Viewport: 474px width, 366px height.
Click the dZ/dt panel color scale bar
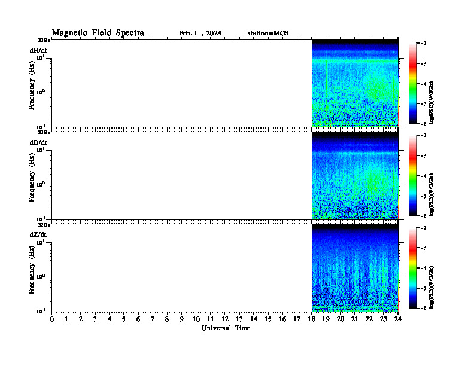(413, 268)
